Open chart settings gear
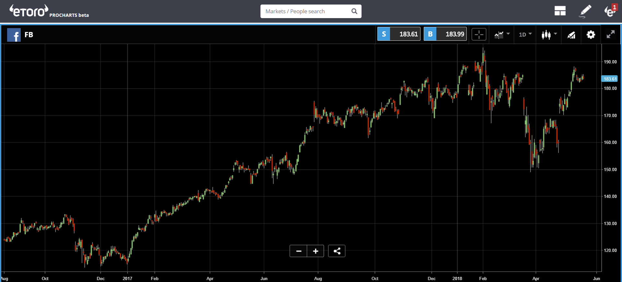 coord(591,35)
